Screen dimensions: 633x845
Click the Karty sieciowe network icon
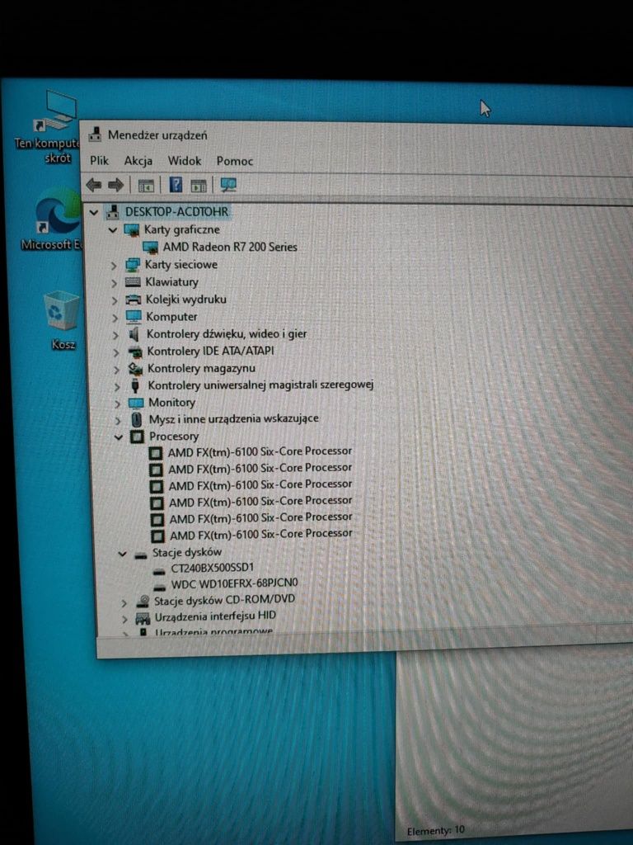(133, 265)
